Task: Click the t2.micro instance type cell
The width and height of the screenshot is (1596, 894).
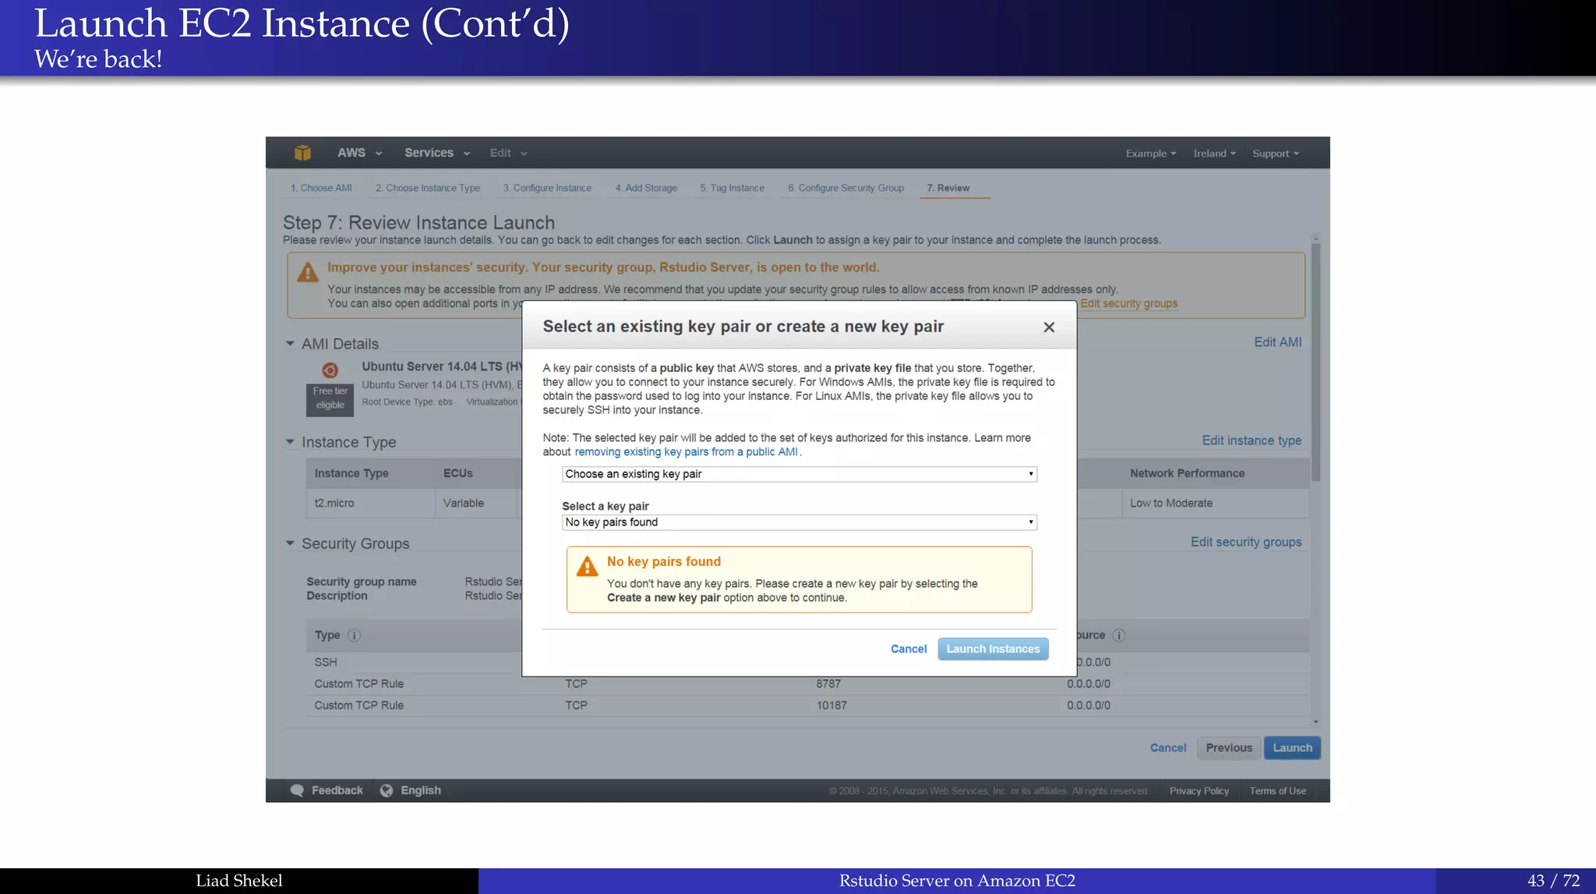Action: [x=371, y=504]
